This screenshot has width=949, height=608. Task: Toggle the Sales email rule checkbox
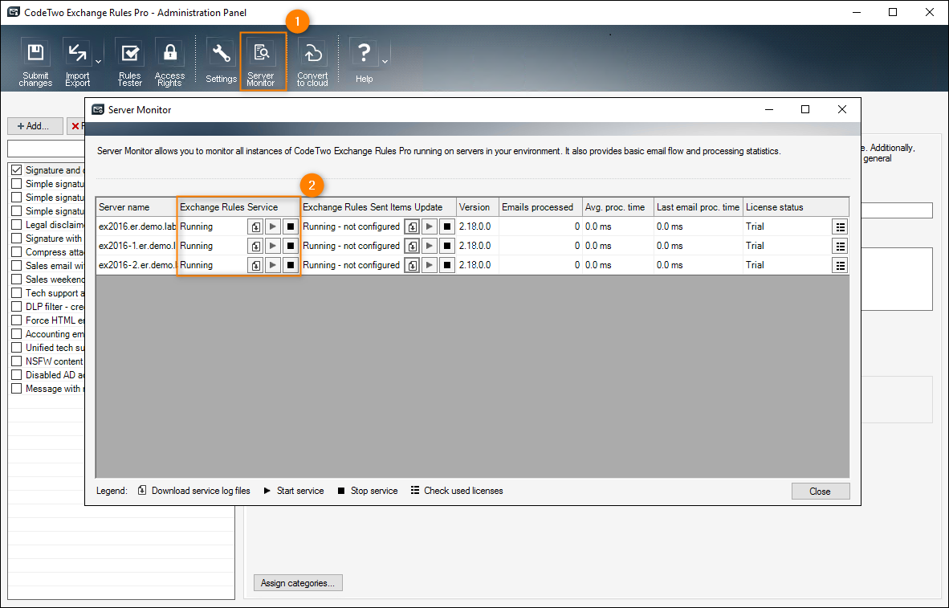(x=16, y=265)
